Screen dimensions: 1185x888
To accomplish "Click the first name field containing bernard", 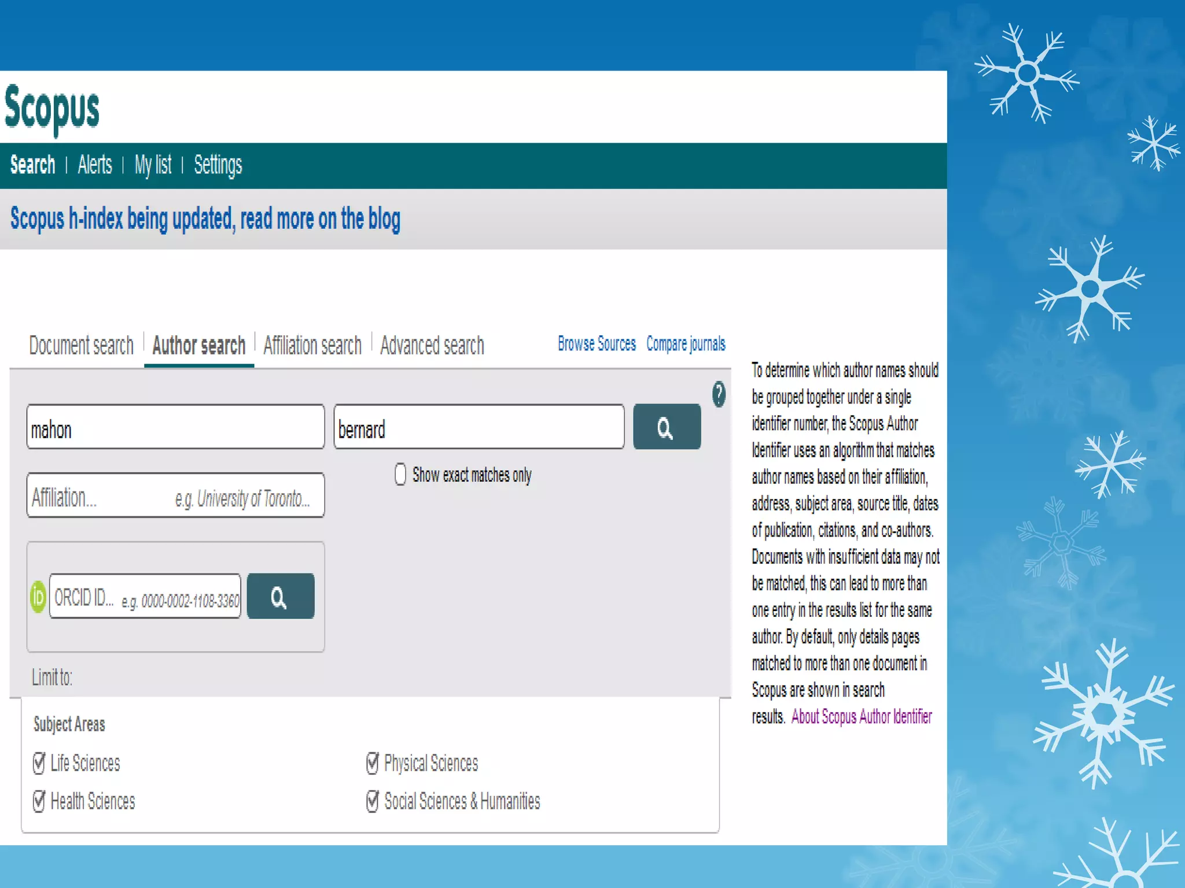I will pyautogui.click(x=479, y=427).
